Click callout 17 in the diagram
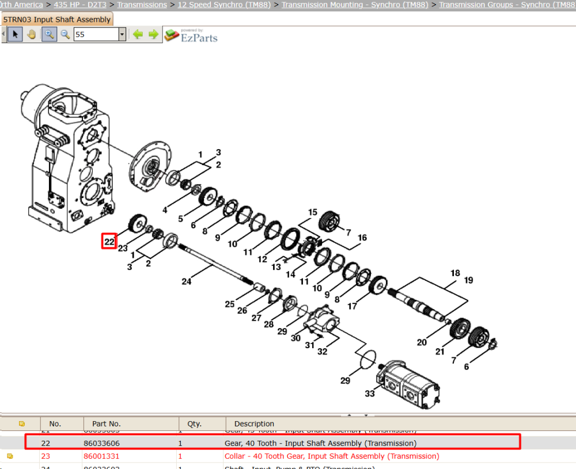Image resolution: width=576 pixels, height=469 pixels. tap(353, 306)
